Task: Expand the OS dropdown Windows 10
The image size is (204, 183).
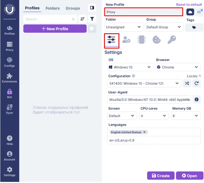Action: (130, 67)
